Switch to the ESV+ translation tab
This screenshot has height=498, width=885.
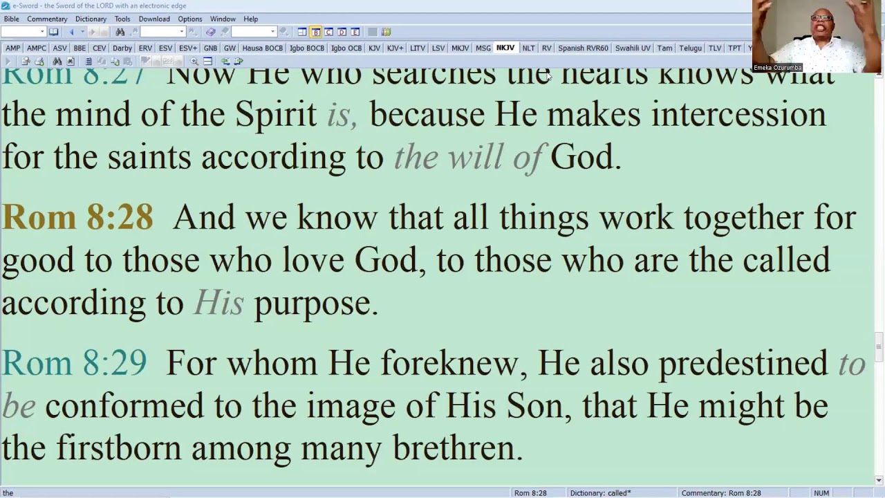pos(188,48)
